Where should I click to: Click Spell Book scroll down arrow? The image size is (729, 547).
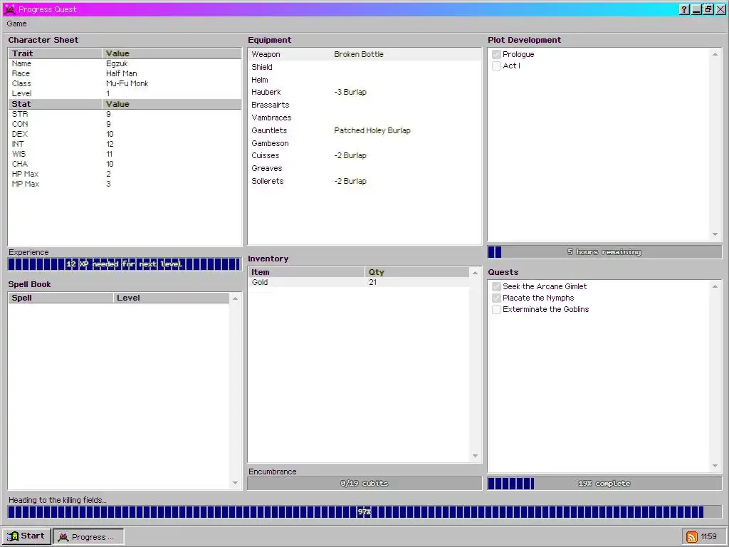[235, 483]
